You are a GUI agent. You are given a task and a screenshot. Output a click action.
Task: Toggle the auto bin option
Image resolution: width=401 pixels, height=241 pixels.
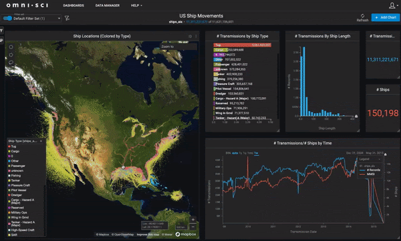[x=235, y=153]
